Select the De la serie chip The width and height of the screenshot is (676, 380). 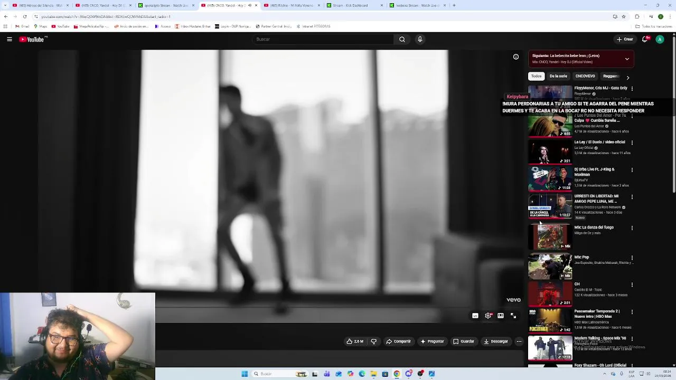click(558, 76)
